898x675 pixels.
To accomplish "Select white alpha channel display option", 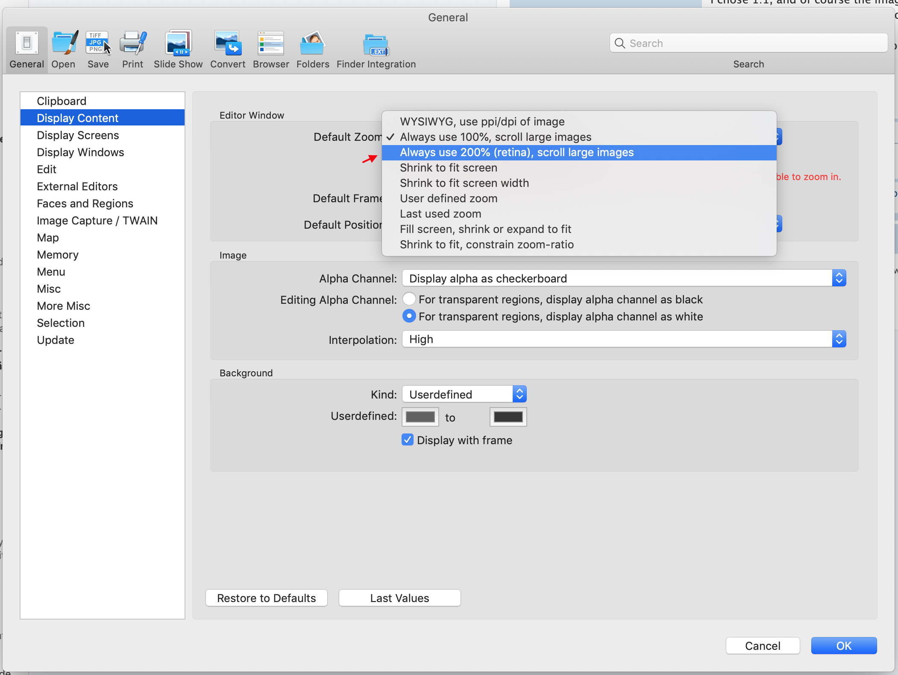I will tap(409, 316).
